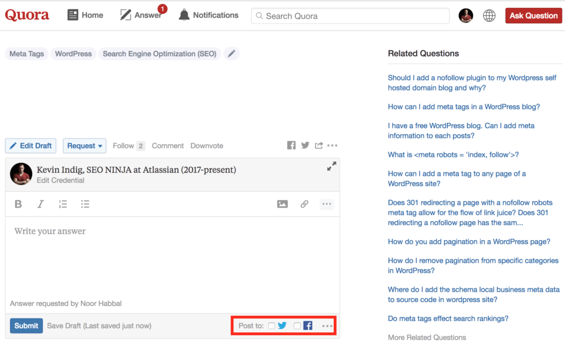Image resolution: width=565 pixels, height=350 pixels.
Task: Insert a numbered list
Action: (x=63, y=204)
